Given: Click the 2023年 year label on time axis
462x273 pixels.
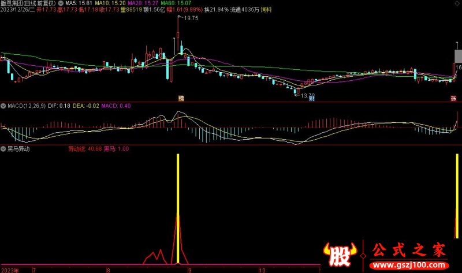Looking at the screenshot, I should pos(10,270).
